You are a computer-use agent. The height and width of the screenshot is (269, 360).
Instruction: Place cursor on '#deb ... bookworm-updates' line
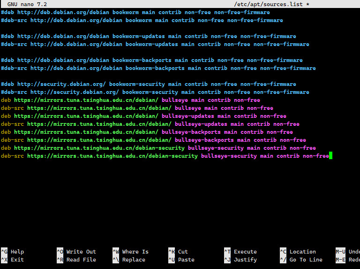148,36
